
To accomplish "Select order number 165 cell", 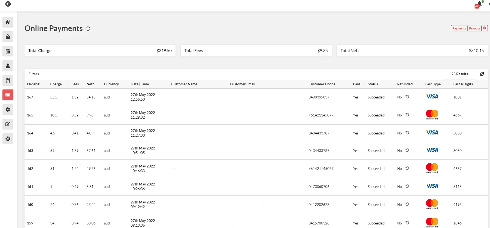I will [30, 115].
